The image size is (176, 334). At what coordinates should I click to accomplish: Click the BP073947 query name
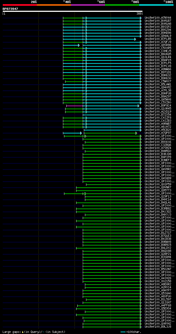tap(10, 9)
